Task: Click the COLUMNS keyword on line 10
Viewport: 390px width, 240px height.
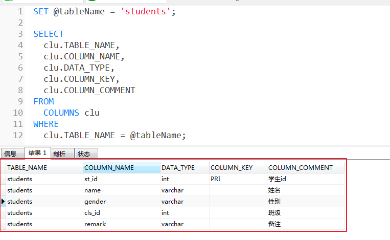Action: (61, 113)
